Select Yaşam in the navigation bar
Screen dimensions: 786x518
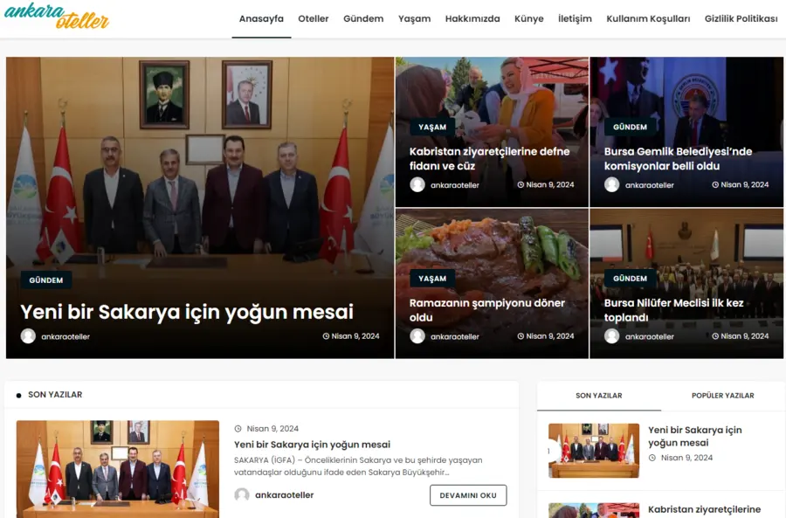pyautogui.click(x=415, y=19)
